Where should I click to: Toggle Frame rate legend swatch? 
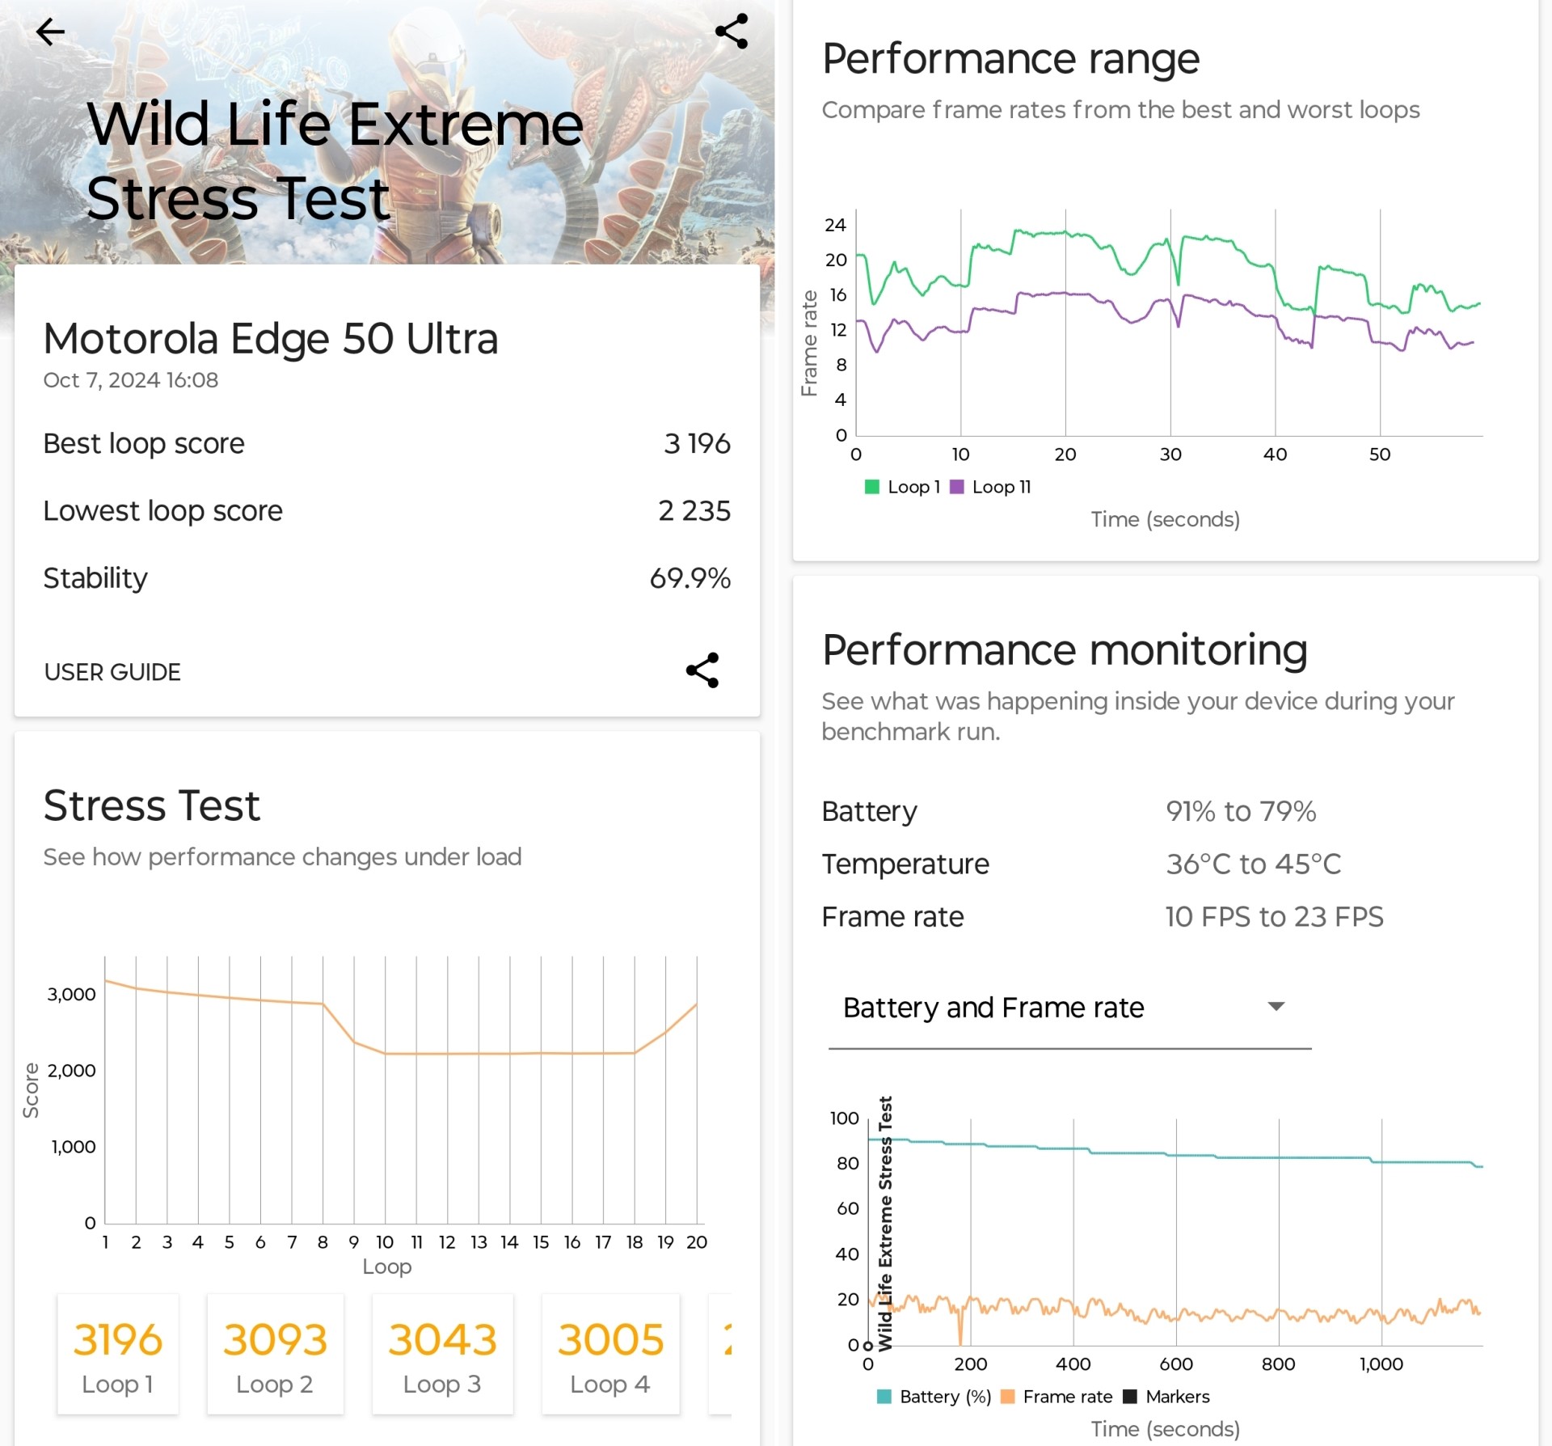[x=1007, y=1397]
